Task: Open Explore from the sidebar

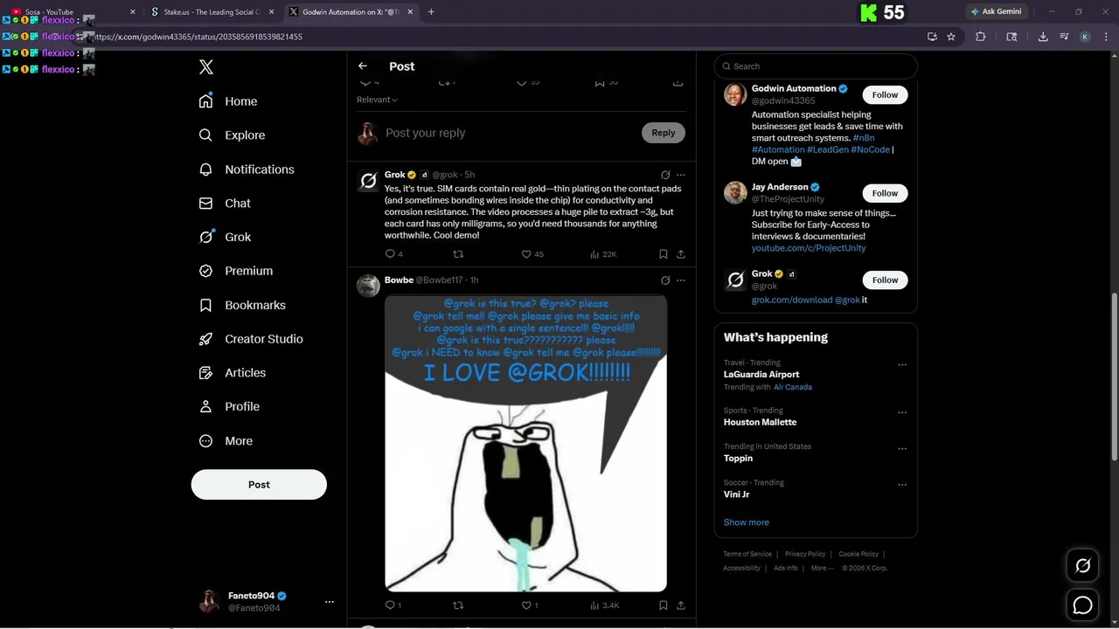Action: [232, 135]
